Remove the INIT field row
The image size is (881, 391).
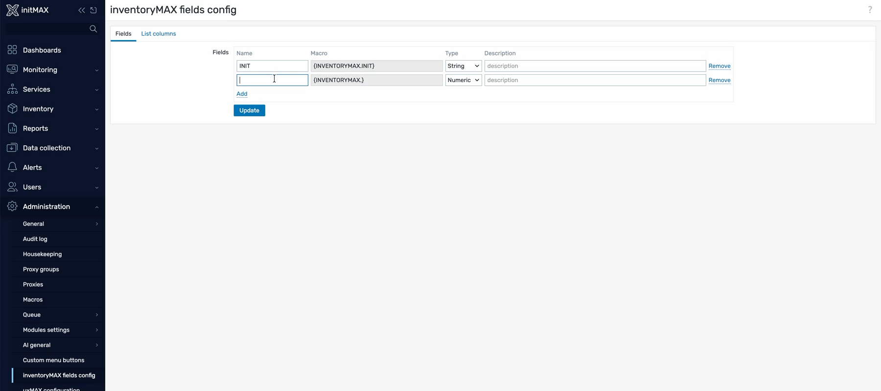coord(719,66)
